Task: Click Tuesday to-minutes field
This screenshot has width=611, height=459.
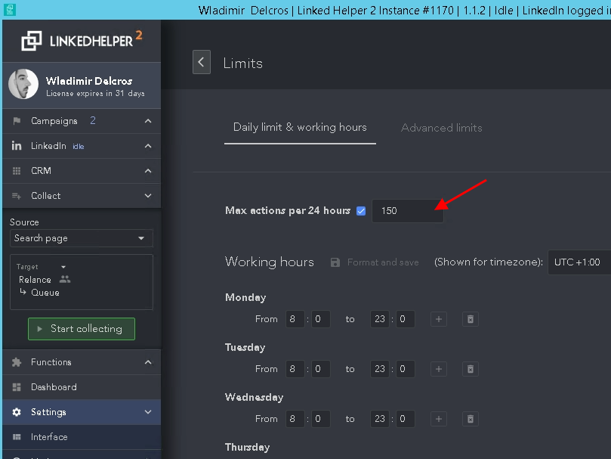Action: tap(406, 369)
